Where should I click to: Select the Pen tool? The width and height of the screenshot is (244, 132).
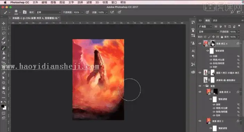3,73
